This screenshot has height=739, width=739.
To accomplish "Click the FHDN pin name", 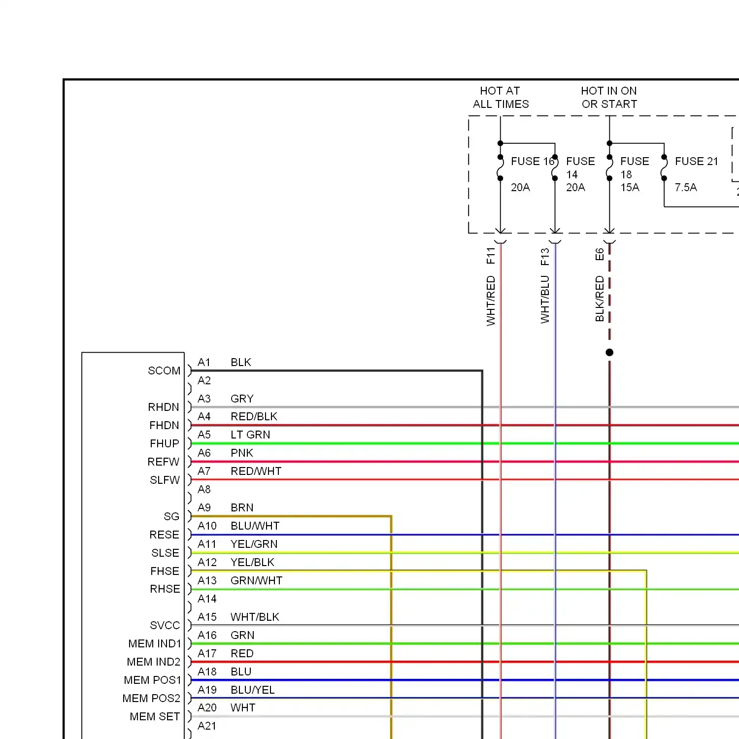I will click(164, 425).
